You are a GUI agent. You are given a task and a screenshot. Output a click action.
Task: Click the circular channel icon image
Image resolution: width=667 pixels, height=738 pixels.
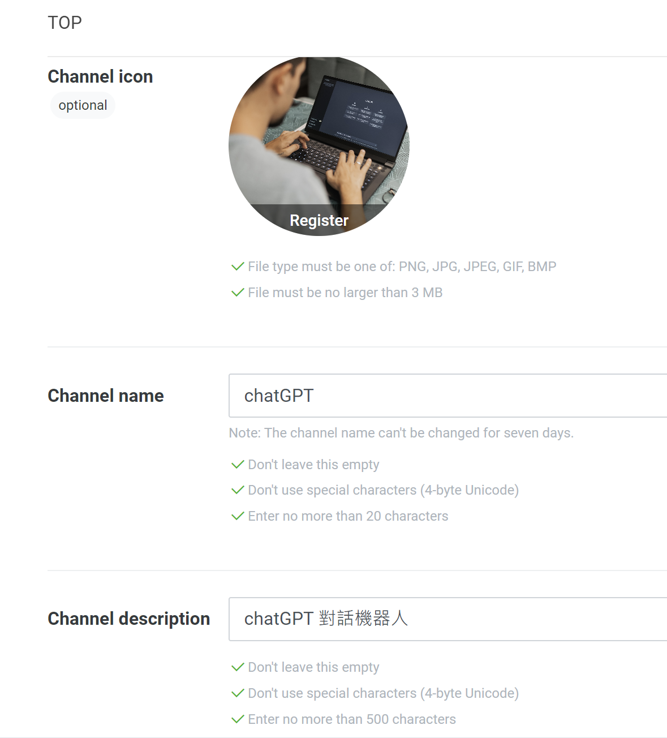319,146
